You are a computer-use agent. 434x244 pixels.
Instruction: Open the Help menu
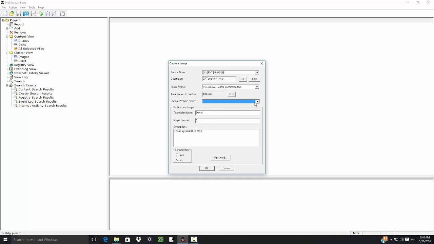(41, 7)
